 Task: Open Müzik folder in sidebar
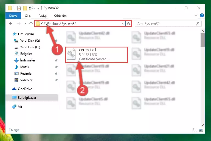coord(22,67)
